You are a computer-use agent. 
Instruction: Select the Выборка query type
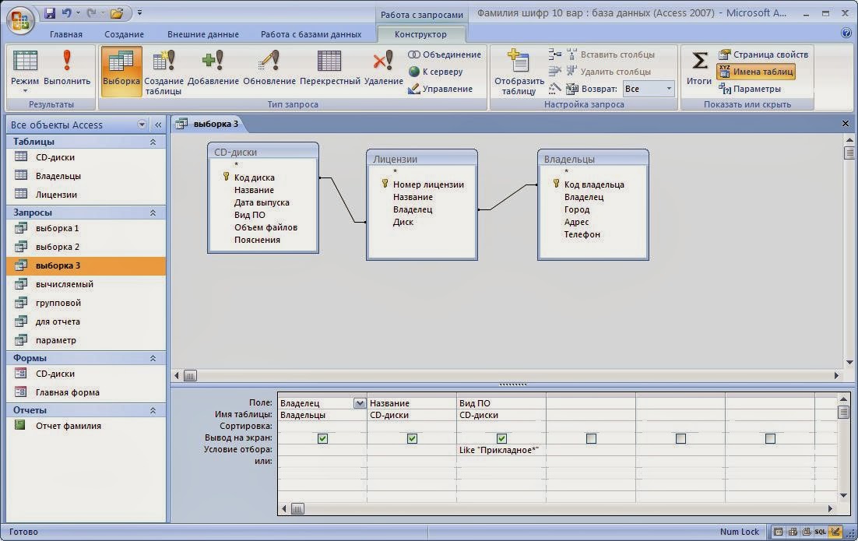121,71
